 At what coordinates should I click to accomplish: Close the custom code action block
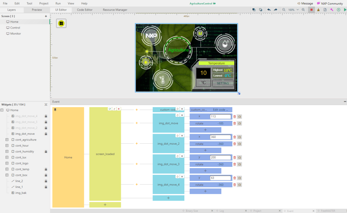182,109
